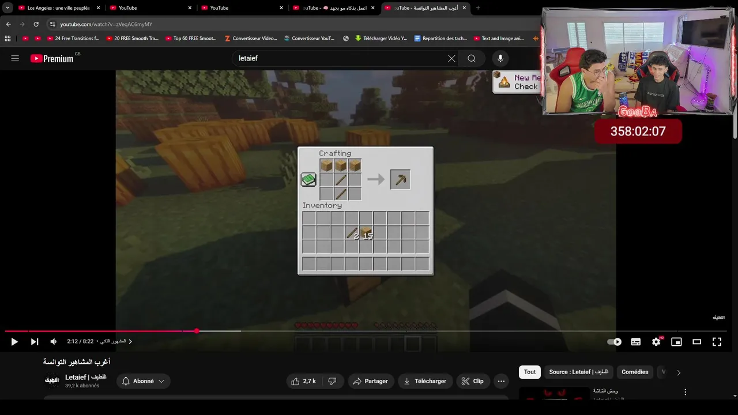Toggle theater mode view
738x415 pixels.
696,342
